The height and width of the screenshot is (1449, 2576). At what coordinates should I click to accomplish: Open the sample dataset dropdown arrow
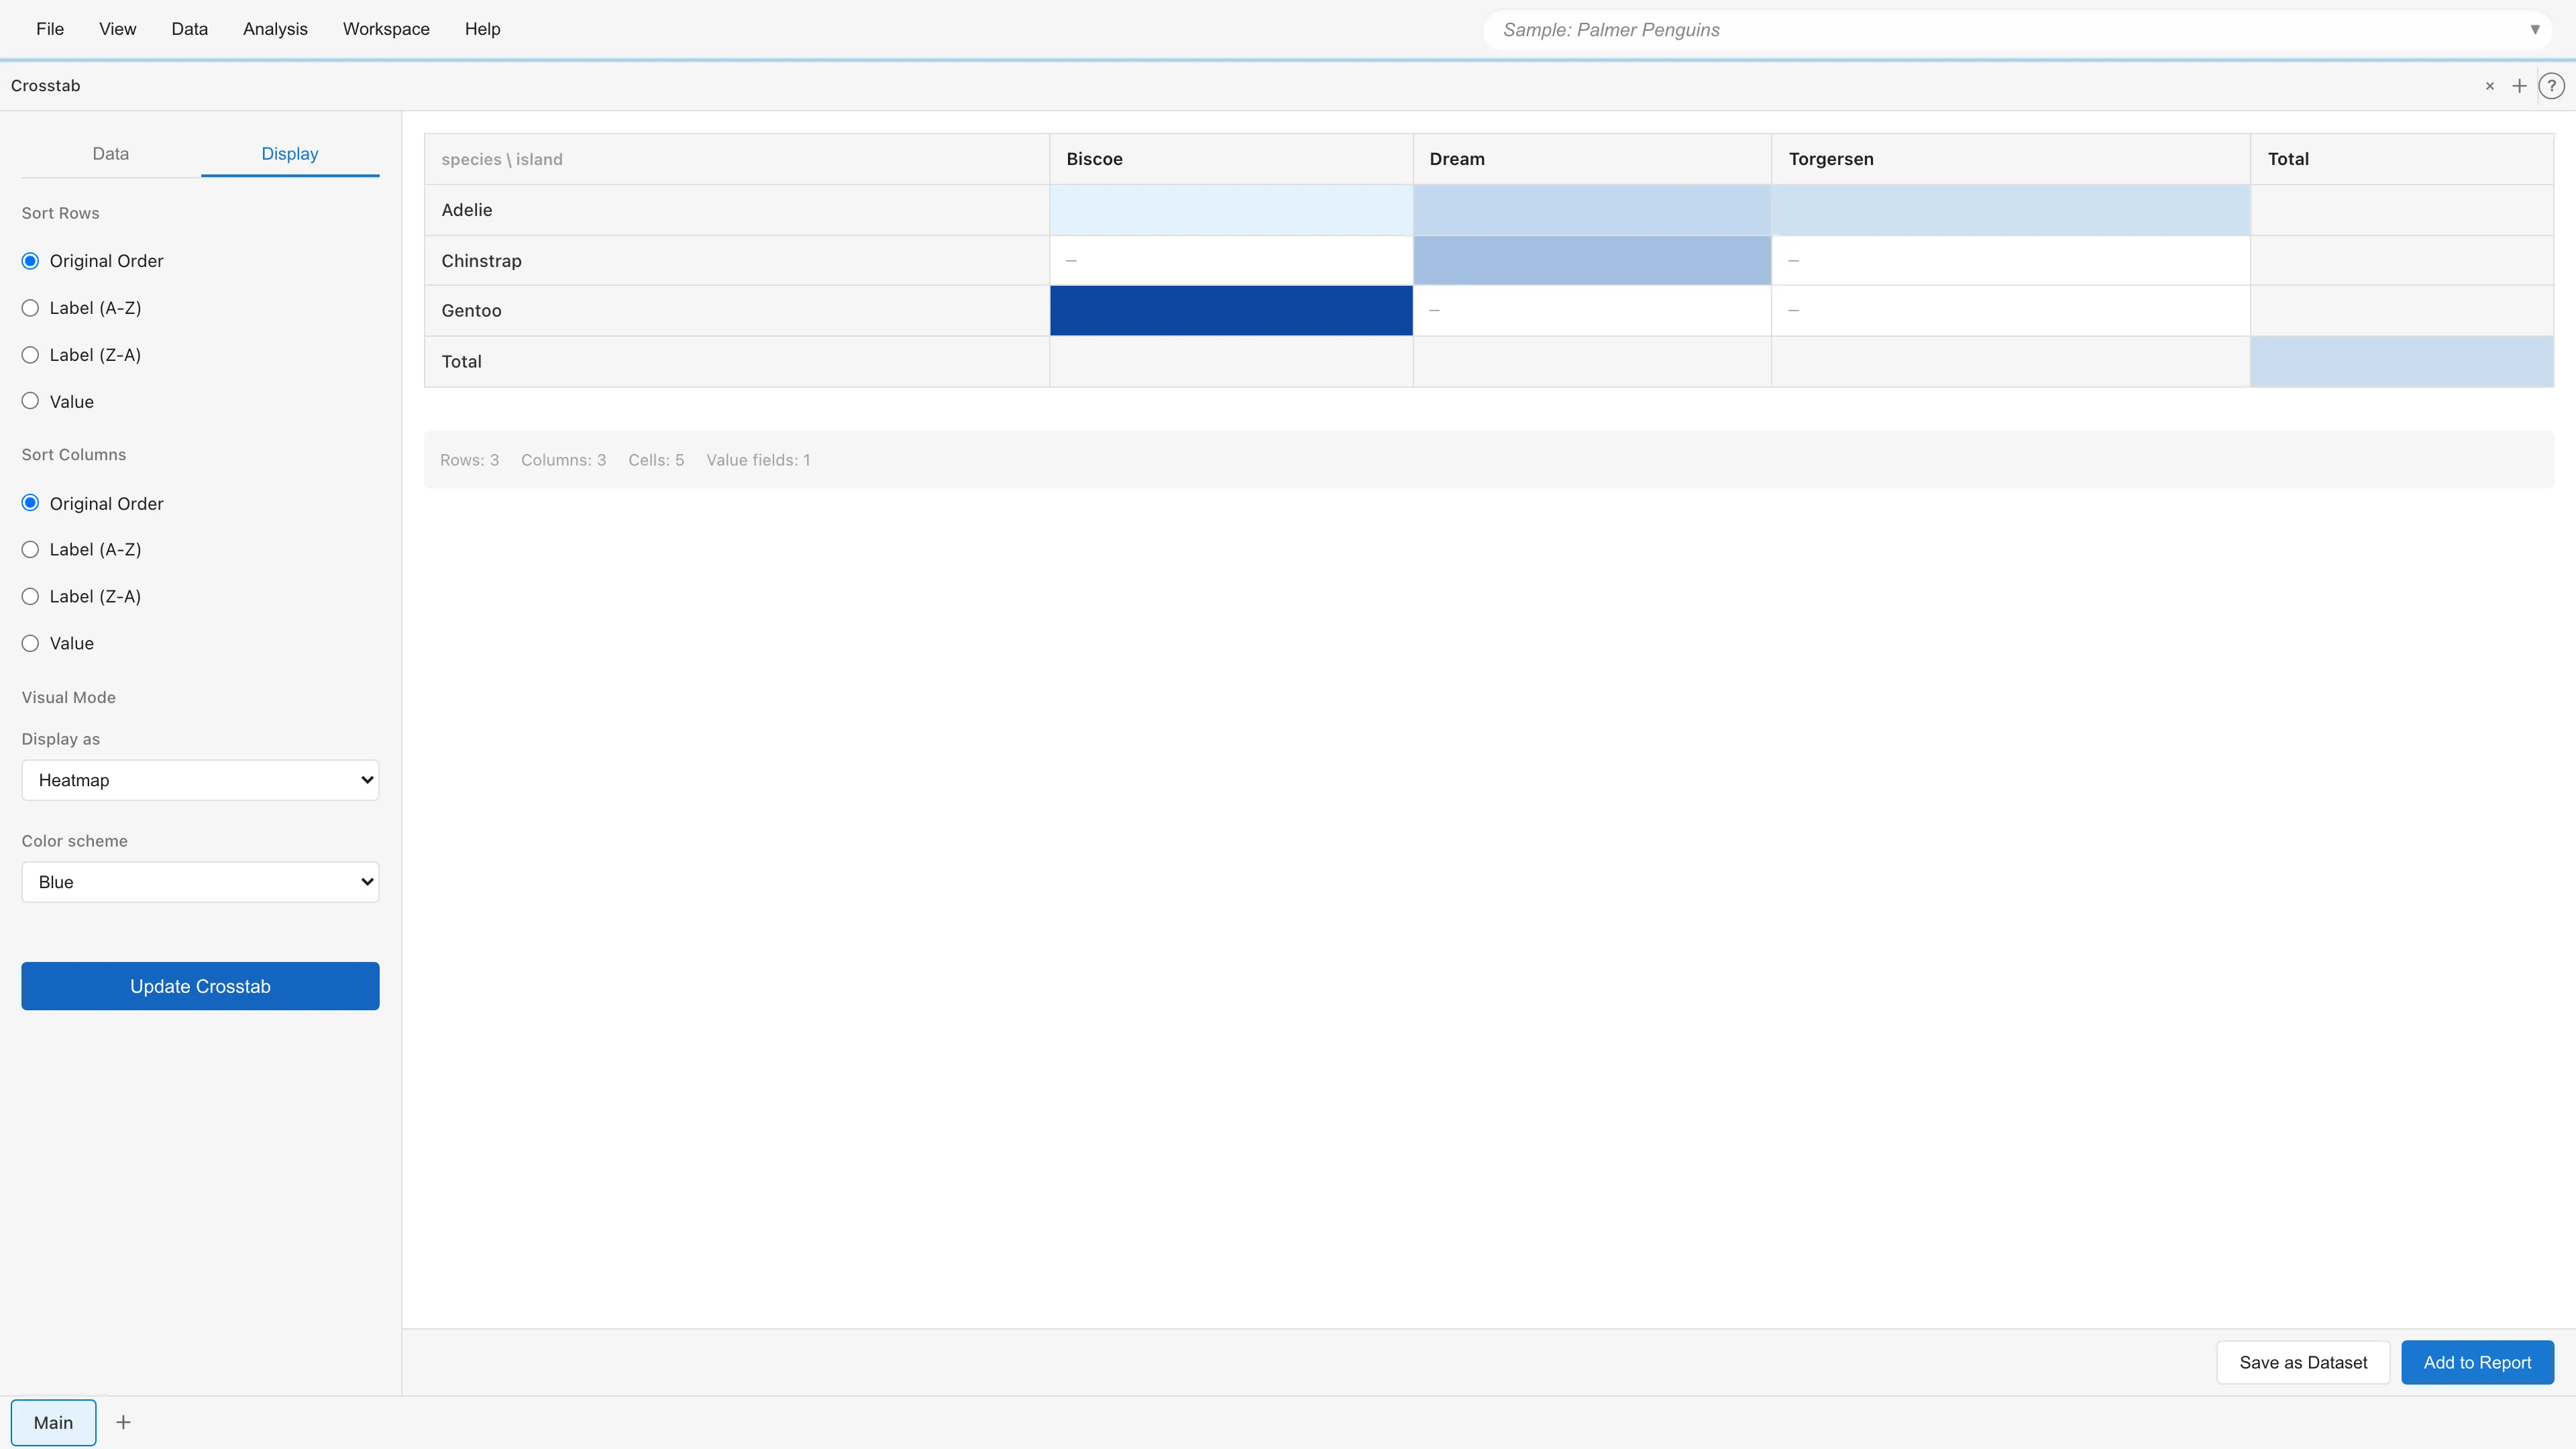pyautogui.click(x=2534, y=30)
